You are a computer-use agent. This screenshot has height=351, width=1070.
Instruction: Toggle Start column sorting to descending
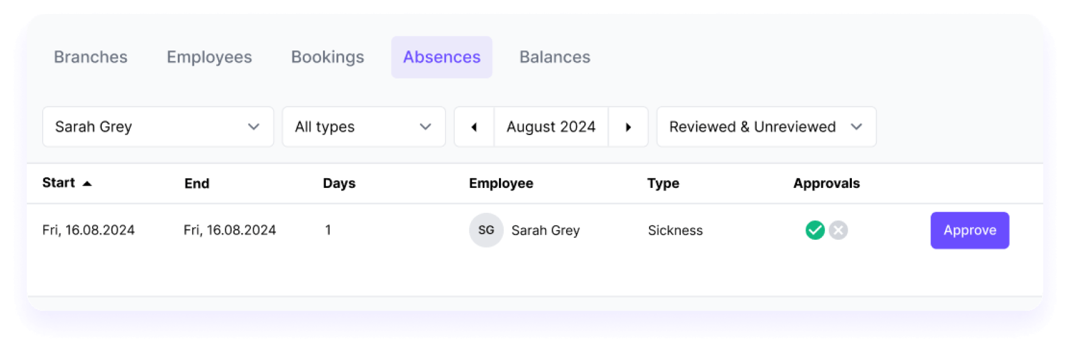87,183
